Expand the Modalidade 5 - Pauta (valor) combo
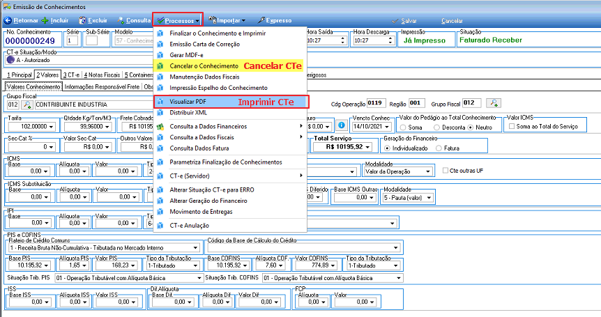 429,198
